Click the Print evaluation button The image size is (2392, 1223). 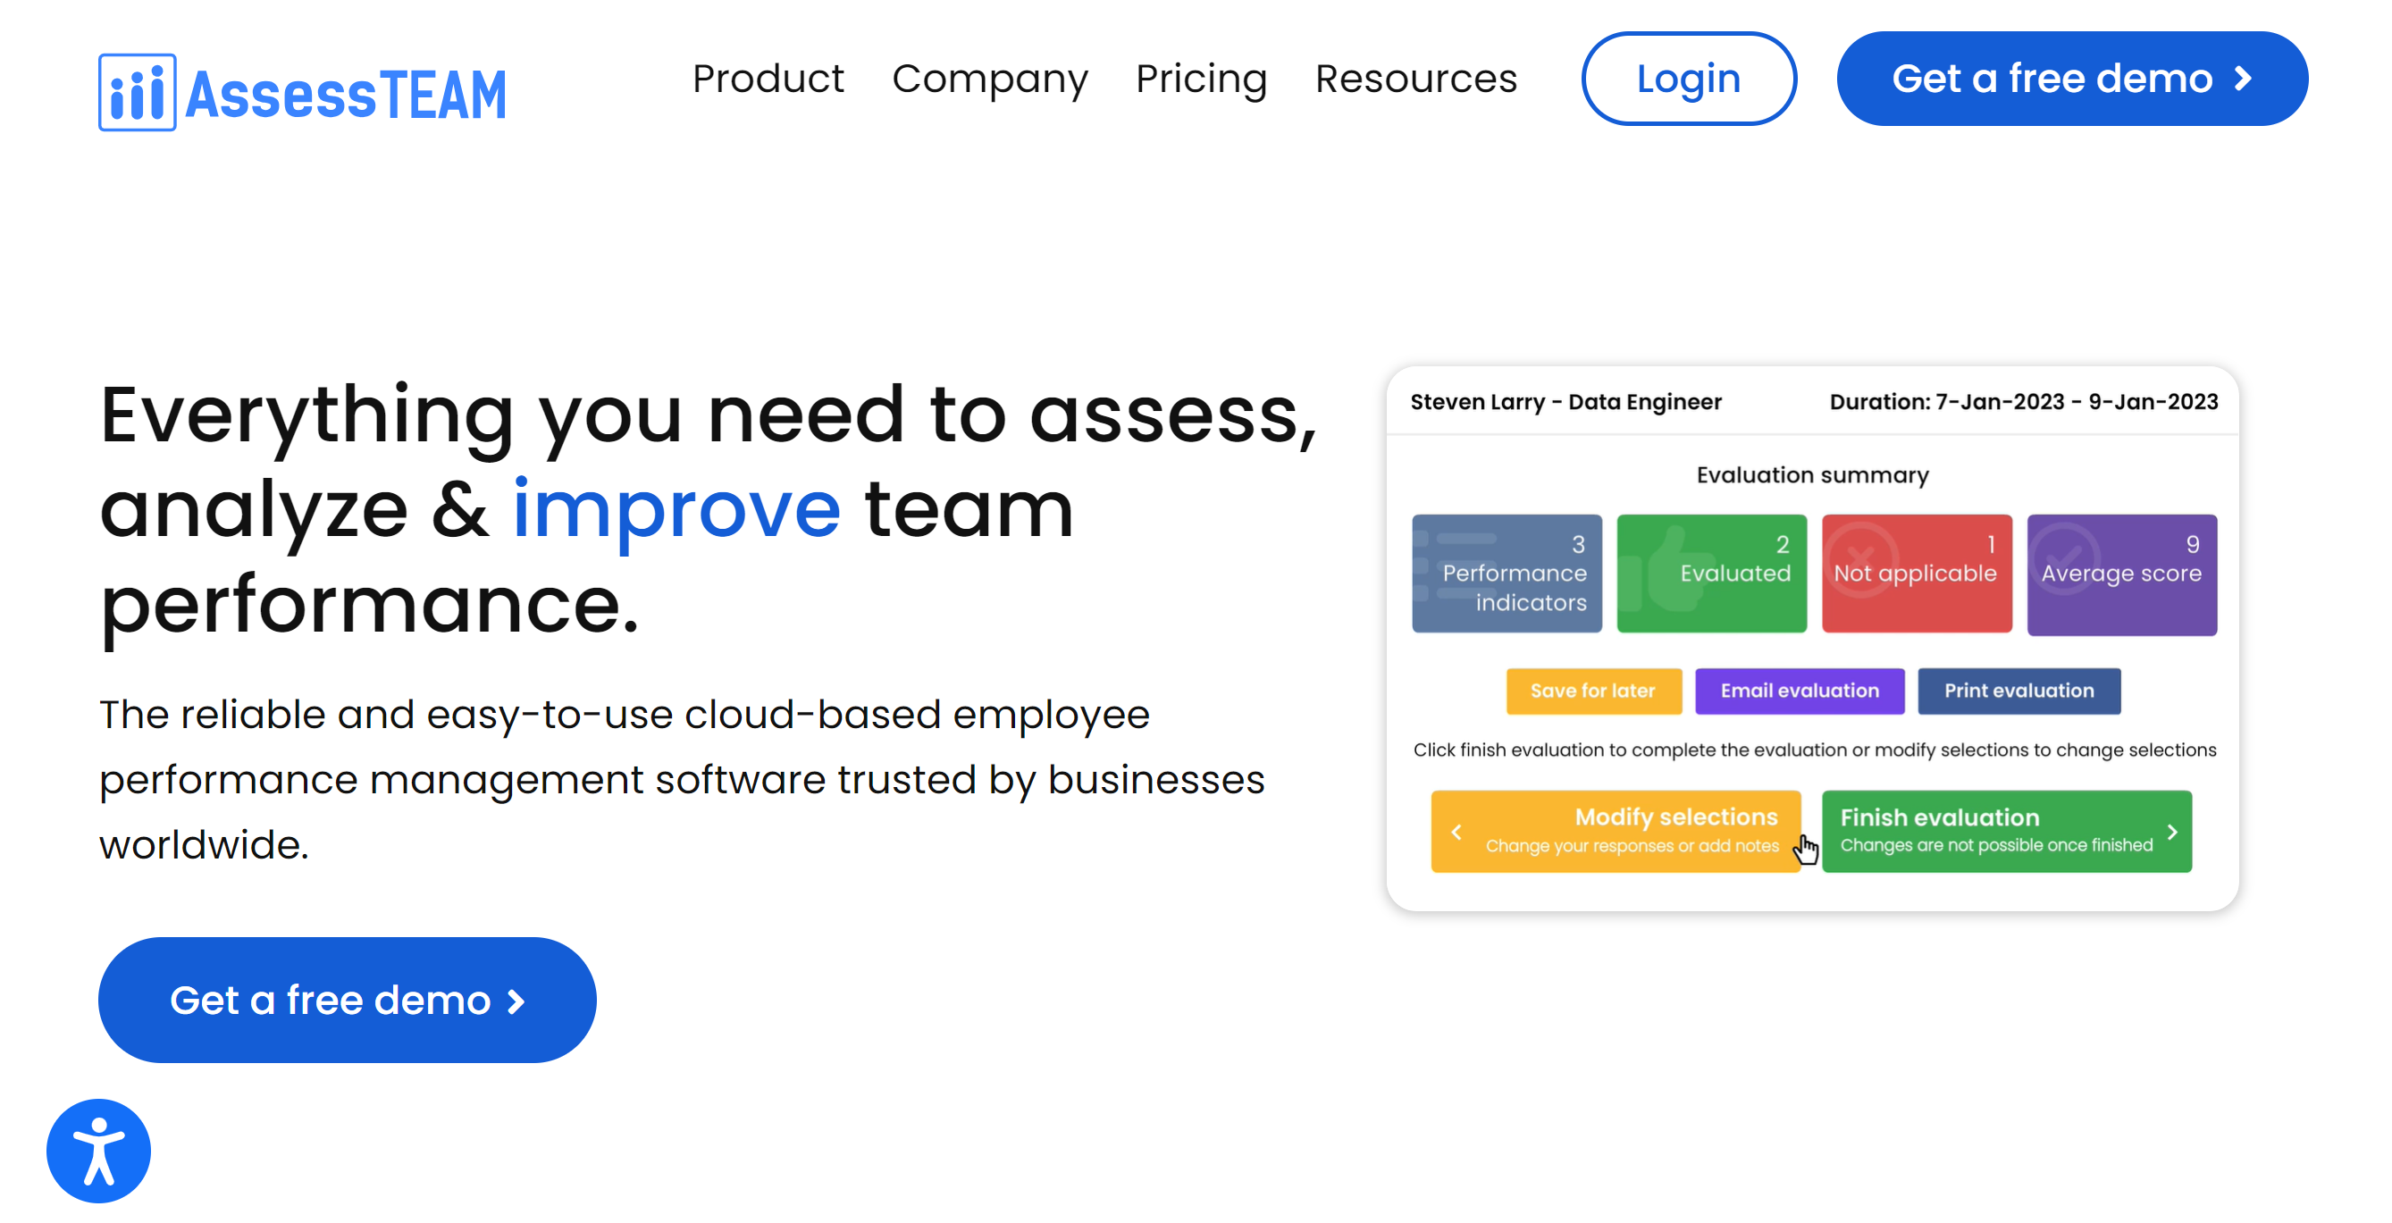coord(2018,690)
